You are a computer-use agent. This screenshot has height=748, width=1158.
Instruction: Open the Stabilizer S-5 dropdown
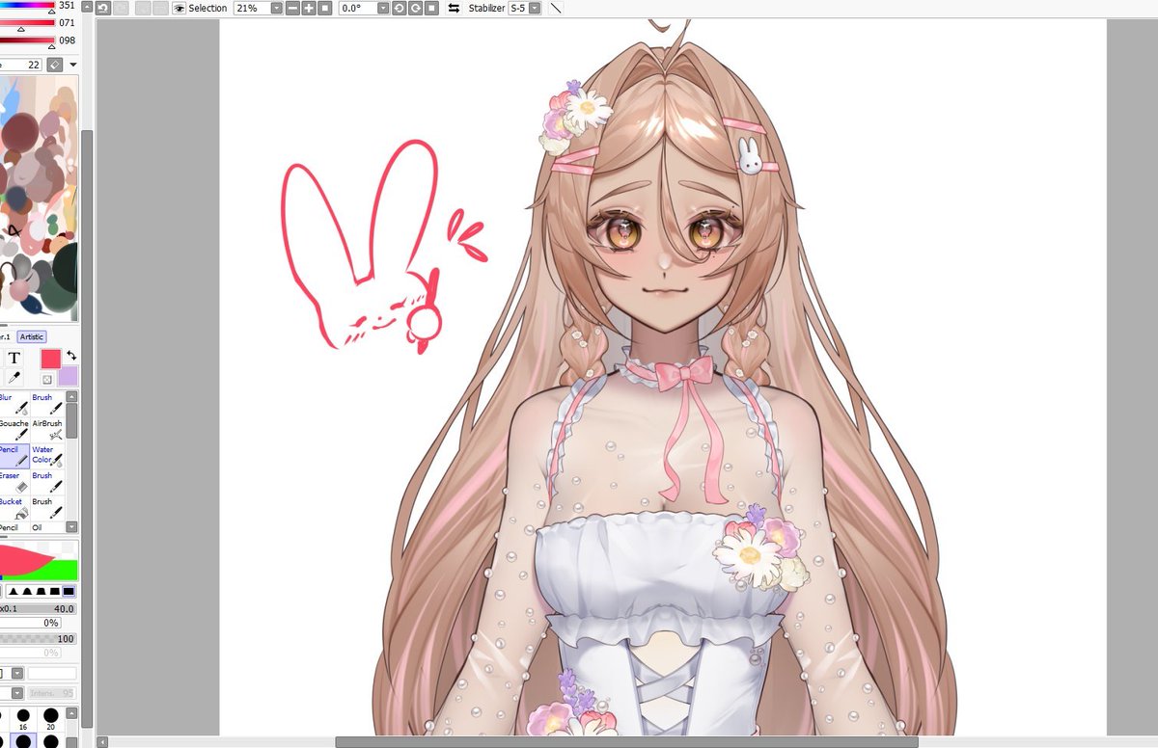pos(534,8)
